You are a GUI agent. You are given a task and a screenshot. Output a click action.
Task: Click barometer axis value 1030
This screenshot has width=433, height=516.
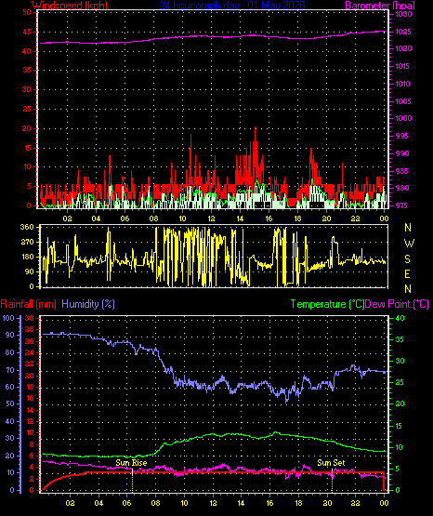point(403,14)
